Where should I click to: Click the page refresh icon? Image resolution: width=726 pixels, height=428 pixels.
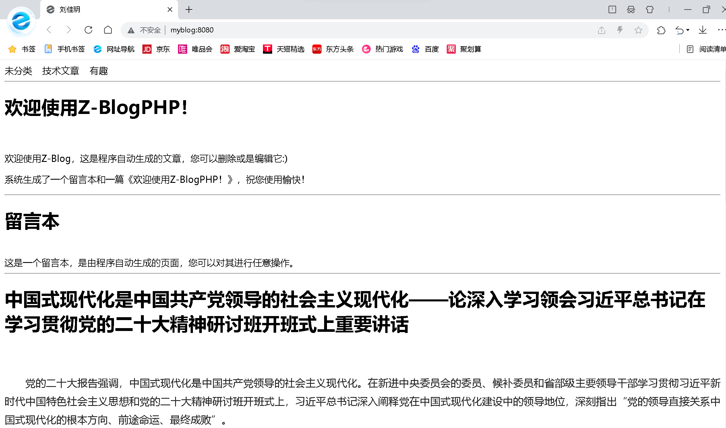click(x=88, y=30)
